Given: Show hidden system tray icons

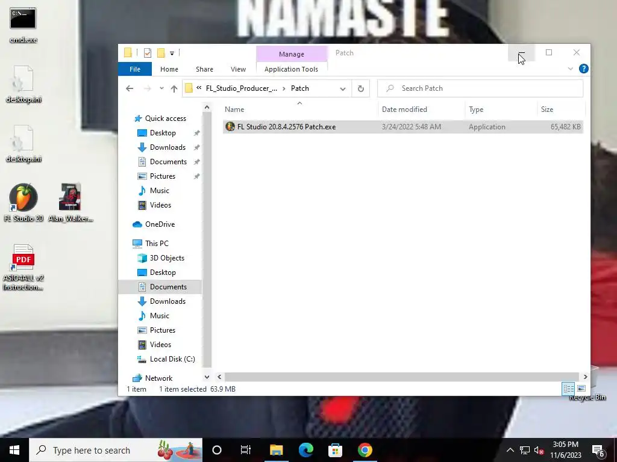Looking at the screenshot, I should [510, 450].
